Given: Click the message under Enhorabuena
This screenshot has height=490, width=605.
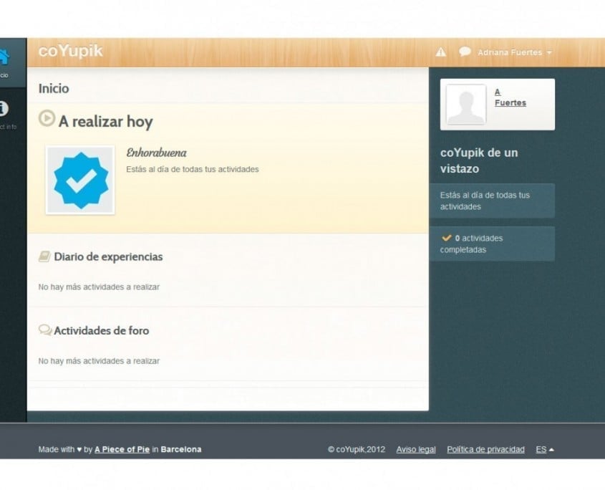Looking at the screenshot, I should (192, 169).
